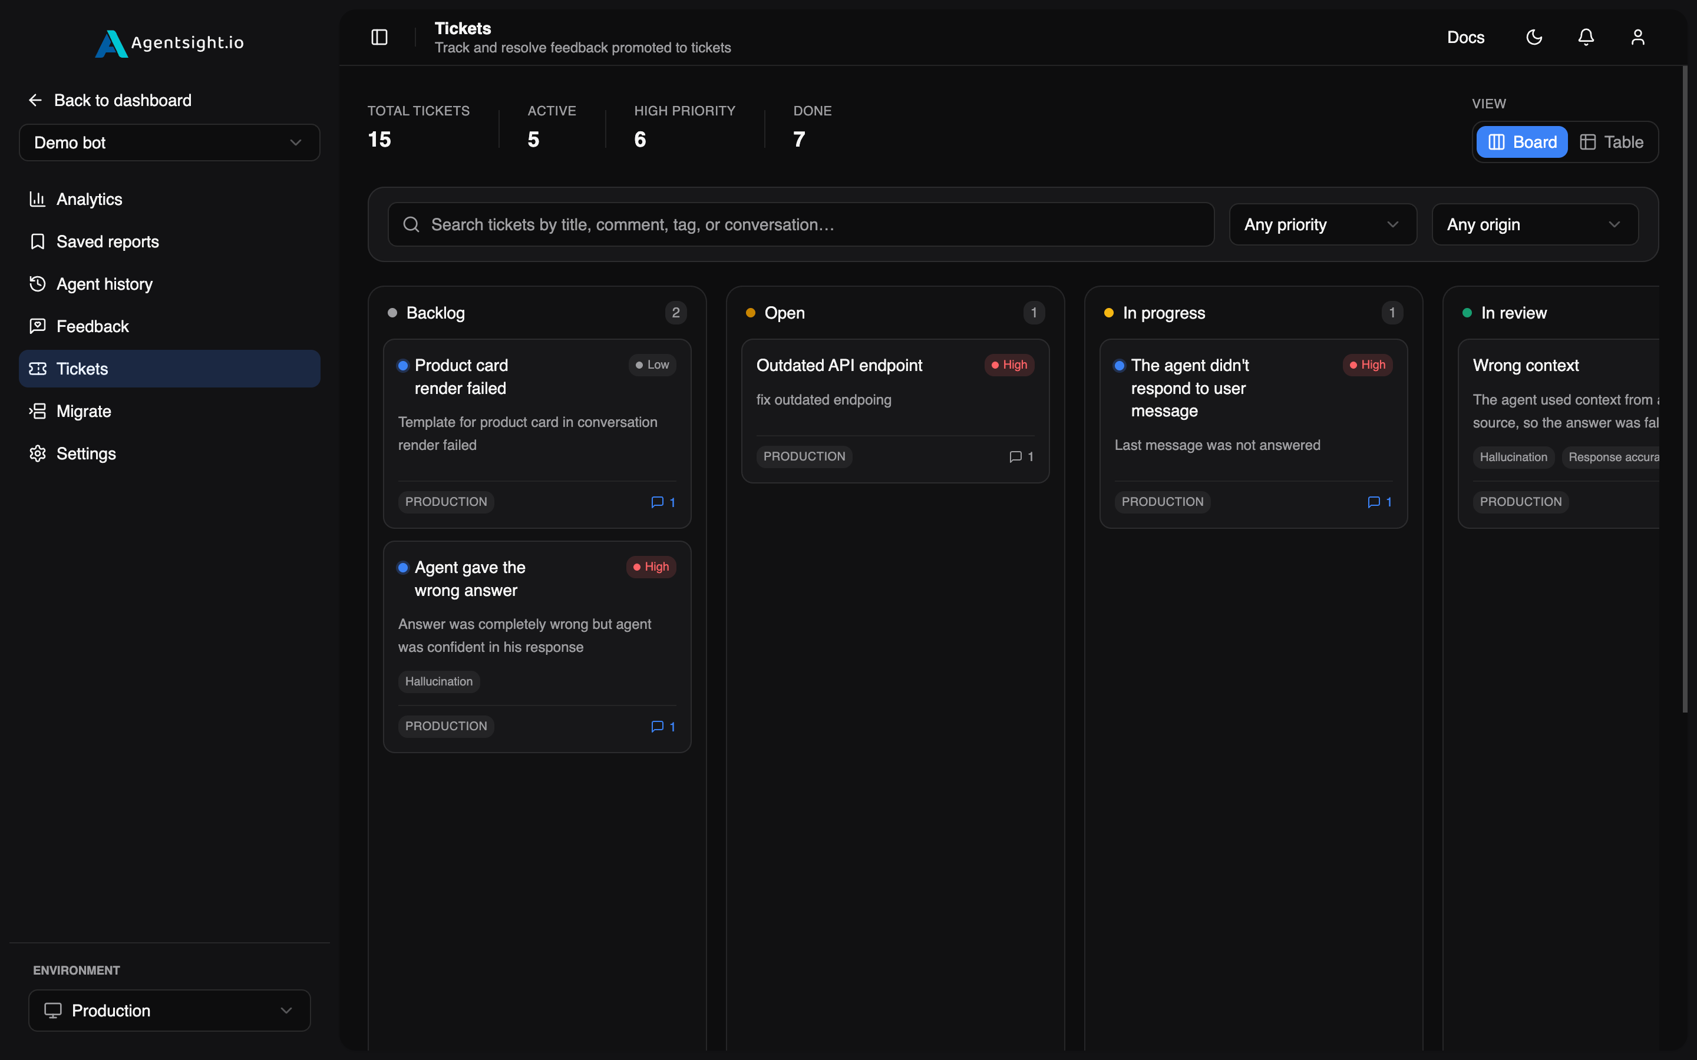Click the High badge on Outdated API endpoint

tap(1009, 365)
